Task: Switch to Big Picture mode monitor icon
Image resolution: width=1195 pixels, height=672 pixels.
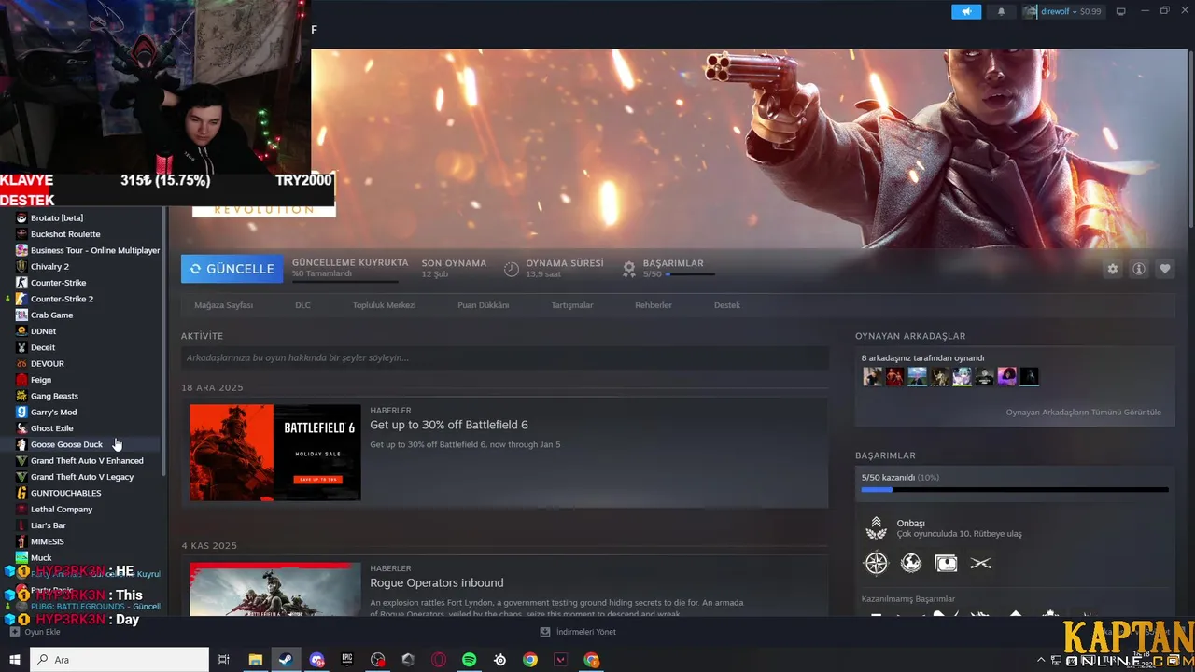Action: click(x=1121, y=11)
